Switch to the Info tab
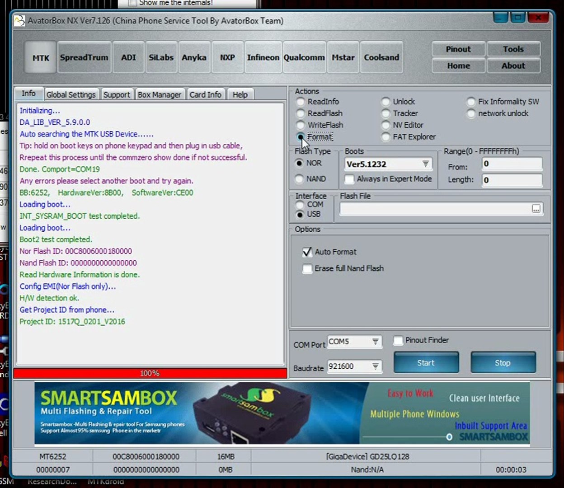 [28, 94]
